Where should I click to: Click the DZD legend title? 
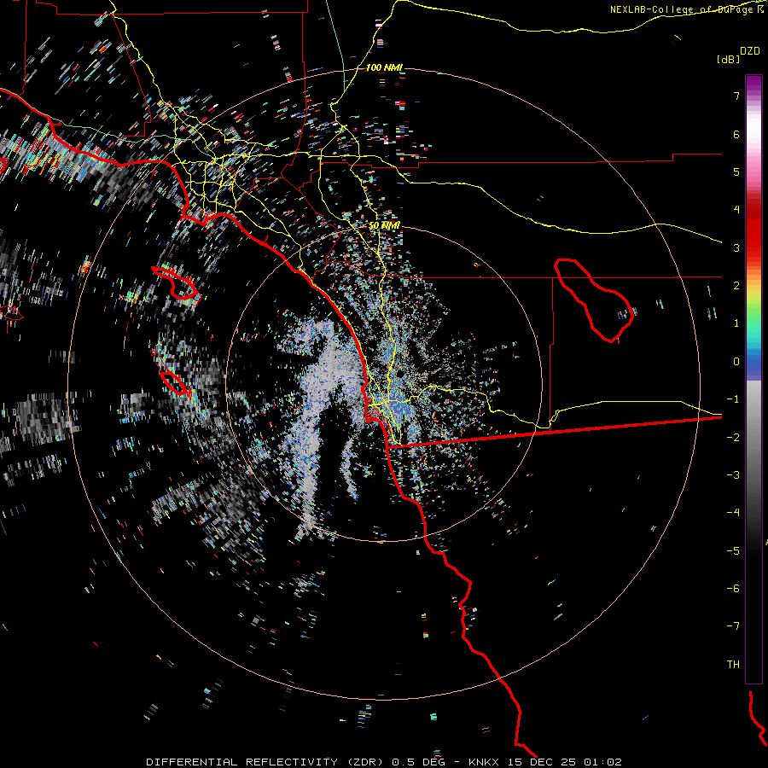coord(750,51)
